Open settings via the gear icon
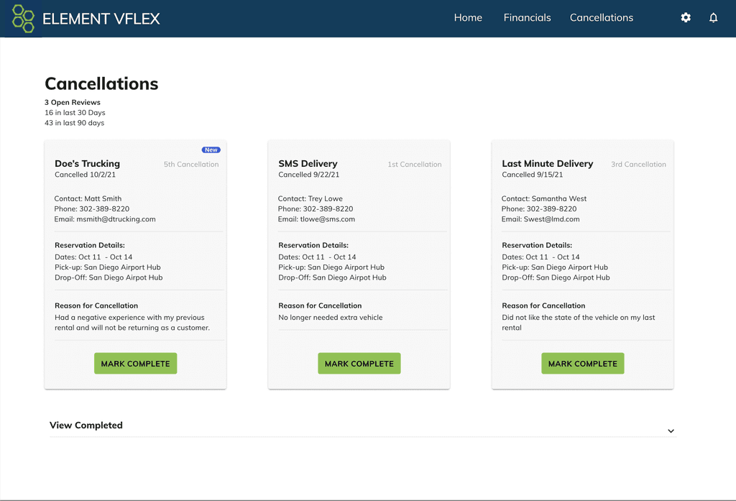This screenshot has width=736, height=501. click(x=686, y=18)
